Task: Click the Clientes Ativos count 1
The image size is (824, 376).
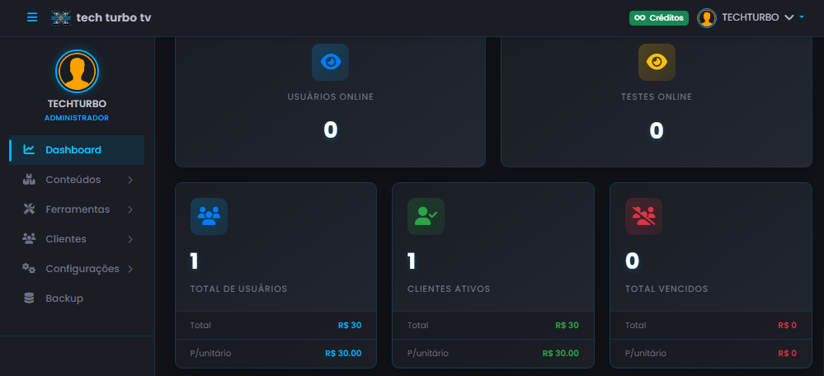Action: (412, 261)
